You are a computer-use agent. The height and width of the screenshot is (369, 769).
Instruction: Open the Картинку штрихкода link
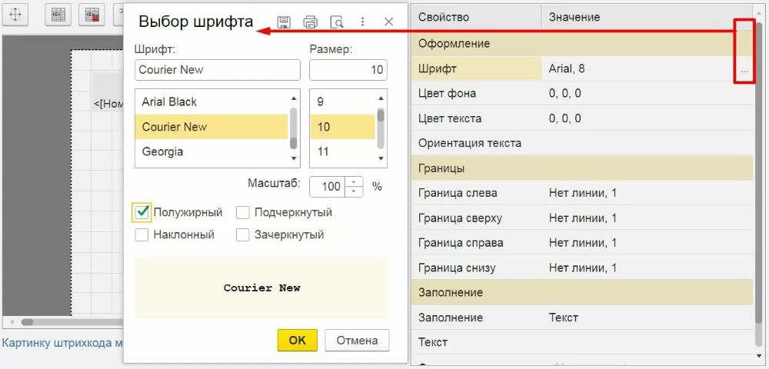point(62,343)
